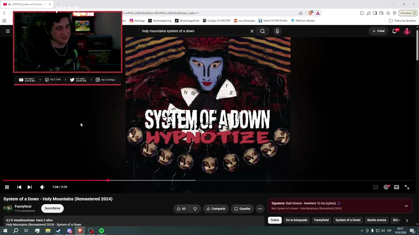Open the Brave VPN shield icon

coord(394,13)
